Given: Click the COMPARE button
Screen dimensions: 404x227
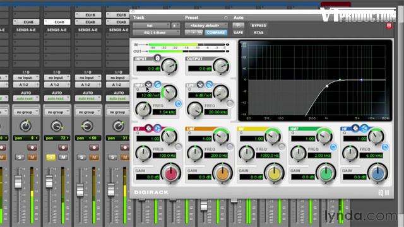Looking at the screenshot, I should point(216,33).
